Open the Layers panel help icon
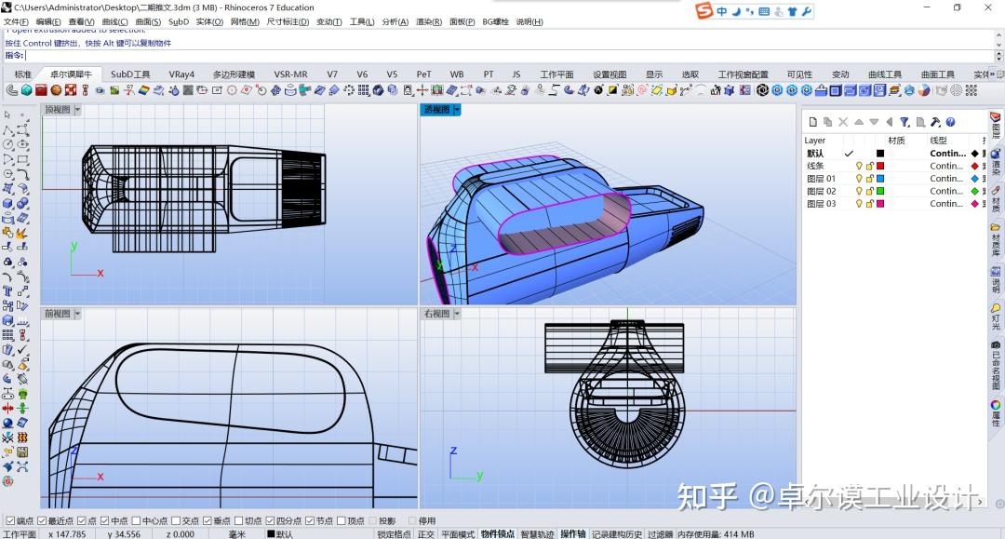The image size is (1005, 539). pos(950,122)
